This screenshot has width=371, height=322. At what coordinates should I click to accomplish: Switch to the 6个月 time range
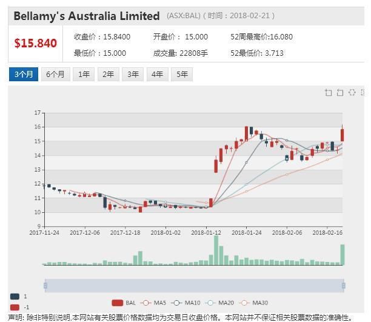[56, 75]
